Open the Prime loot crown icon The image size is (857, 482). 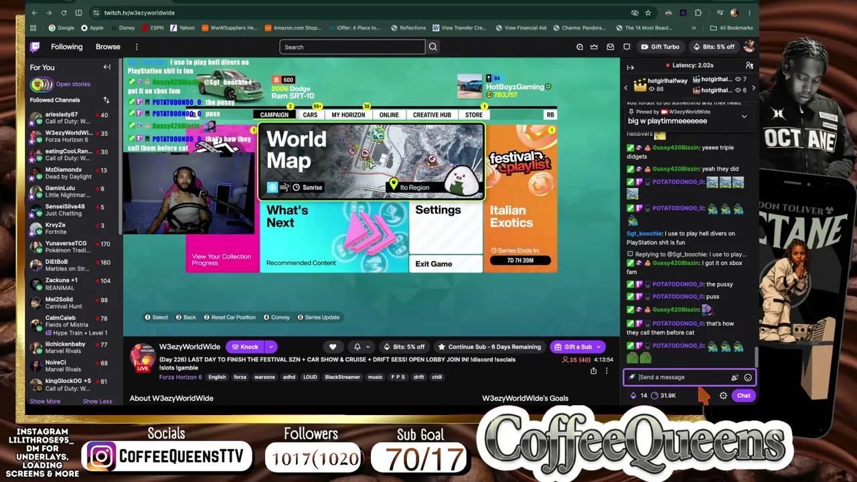coord(594,47)
